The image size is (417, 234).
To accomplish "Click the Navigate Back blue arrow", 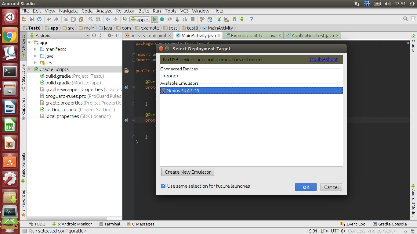I will 108,19.
